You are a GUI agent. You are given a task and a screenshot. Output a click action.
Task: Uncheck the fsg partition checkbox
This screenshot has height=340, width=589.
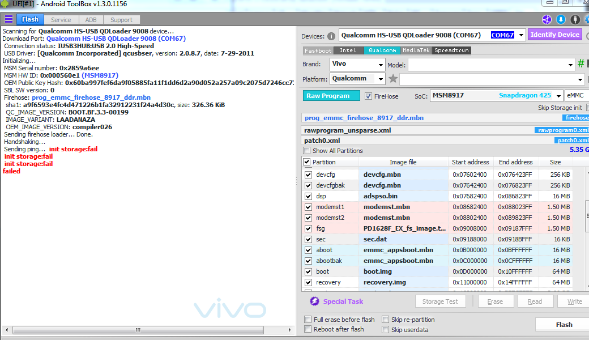pyautogui.click(x=309, y=228)
